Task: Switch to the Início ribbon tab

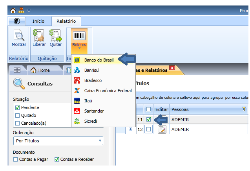Action: point(38,21)
